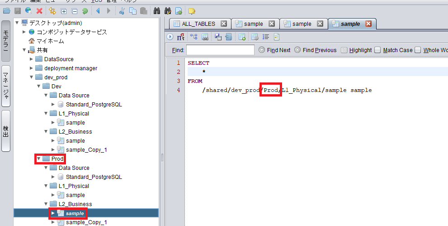
Task: Expand sample_Copy_1 under Dev L2_Business
Action: (53, 149)
